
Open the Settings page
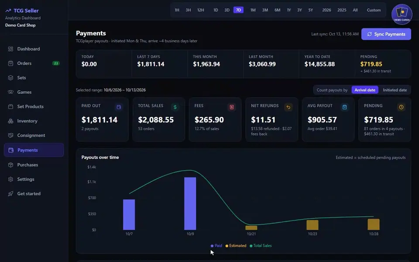[x=34, y=179]
